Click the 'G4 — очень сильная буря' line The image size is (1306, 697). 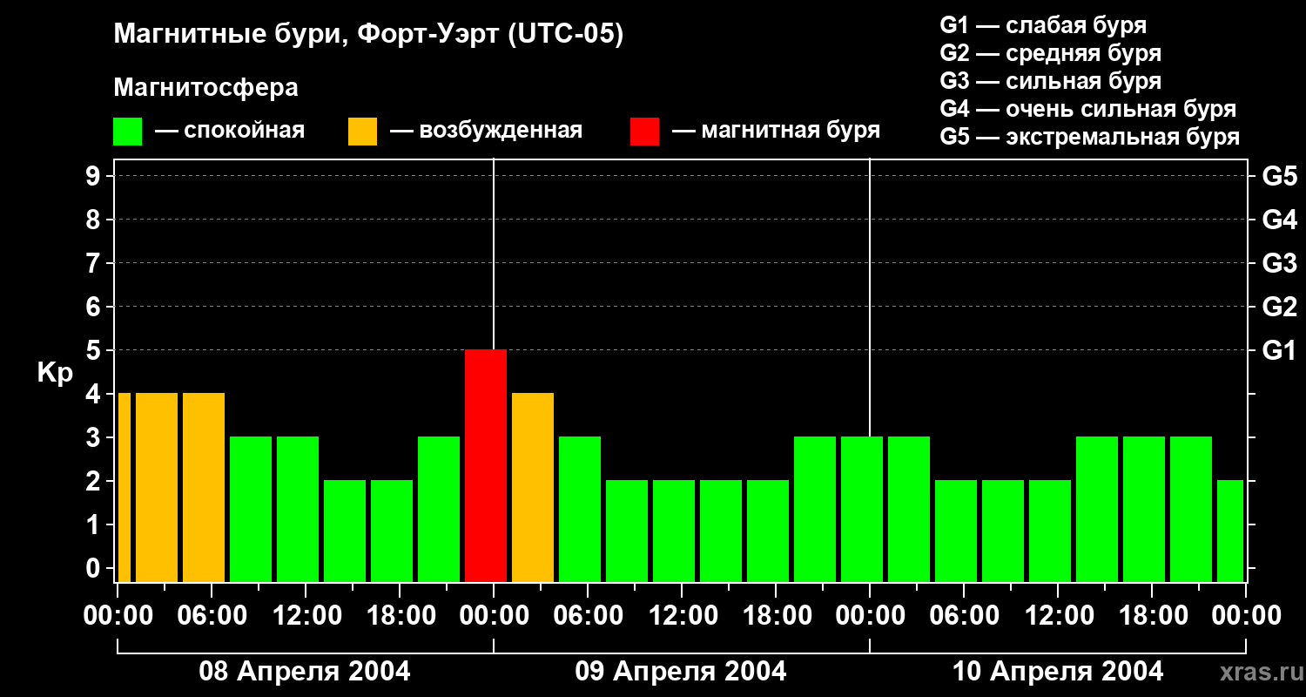click(x=1087, y=109)
